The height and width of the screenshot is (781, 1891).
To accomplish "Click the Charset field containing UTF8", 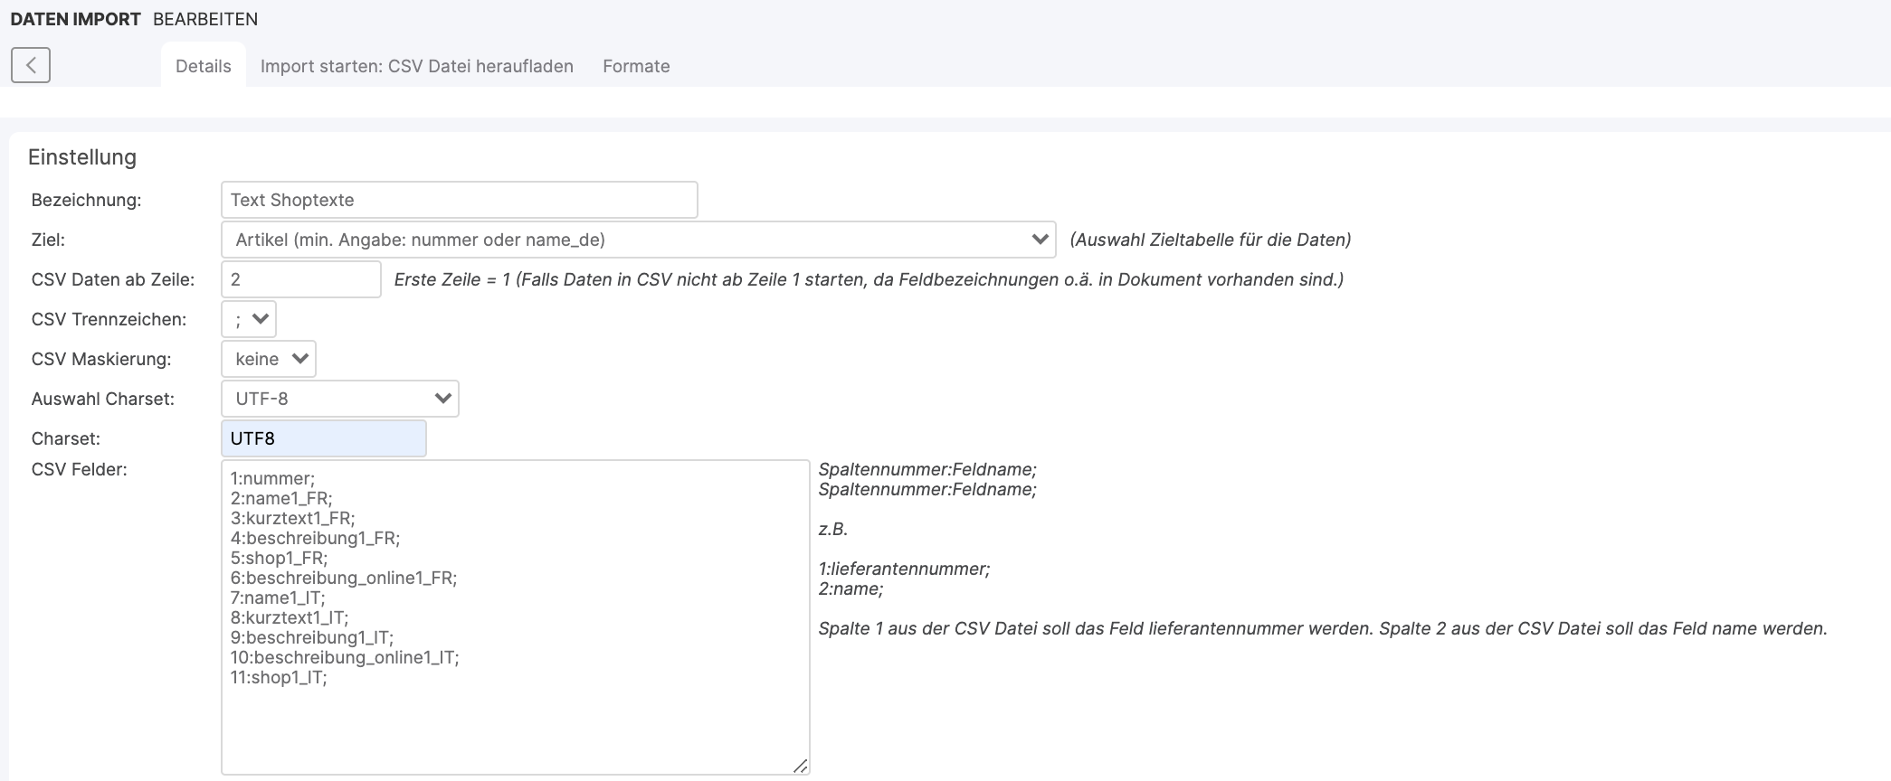I will (323, 438).
